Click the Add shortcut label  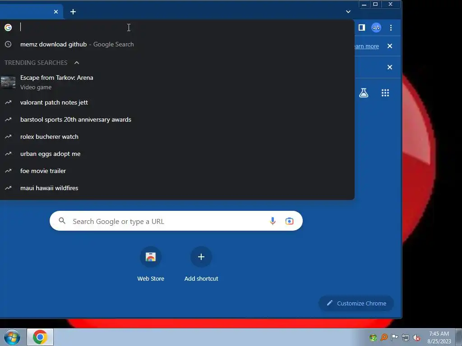click(201, 278)
